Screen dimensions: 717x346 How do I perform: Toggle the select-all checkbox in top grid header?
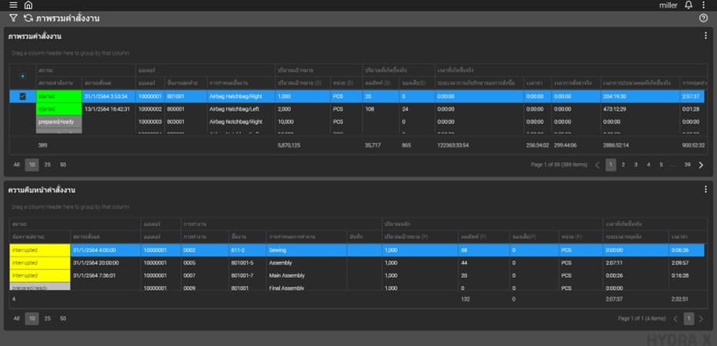tap(23, 76)
